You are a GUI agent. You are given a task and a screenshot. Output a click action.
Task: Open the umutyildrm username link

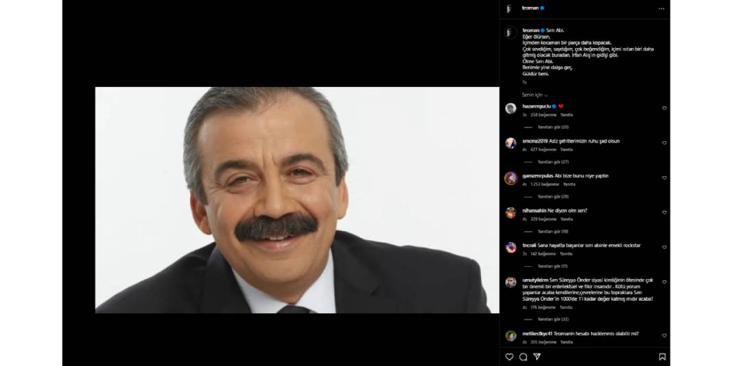tap(535, 280)
